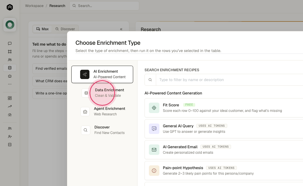Click the add user sidebar icon

[x=10, y=137]
